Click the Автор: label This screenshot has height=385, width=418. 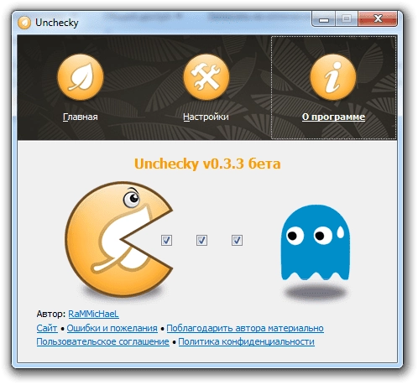click(x=51, y=314)
